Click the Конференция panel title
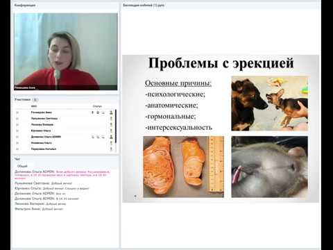 [x=25, y=5]
